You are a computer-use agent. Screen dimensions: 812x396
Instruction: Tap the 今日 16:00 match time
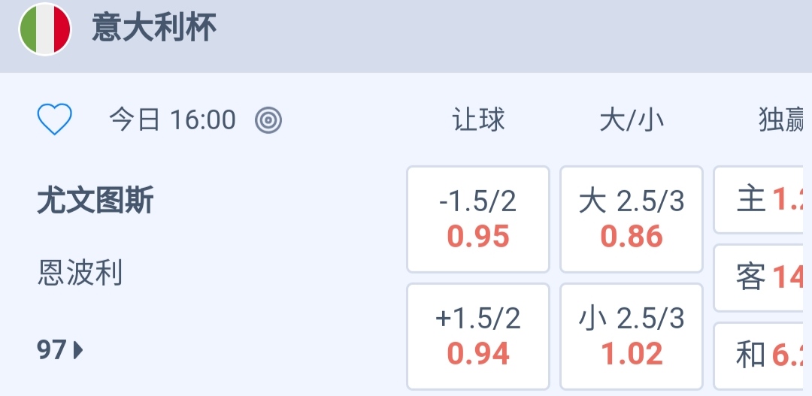(172, 119)
